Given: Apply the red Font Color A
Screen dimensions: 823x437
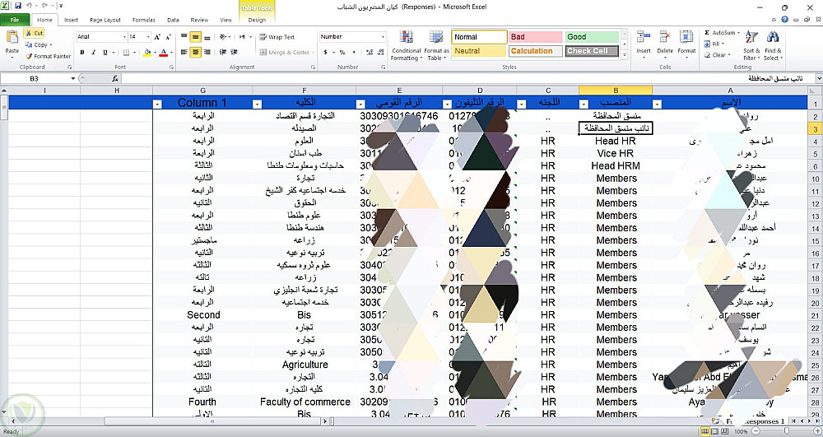Looking at the screenshot, I should click(x=163, y=53).
